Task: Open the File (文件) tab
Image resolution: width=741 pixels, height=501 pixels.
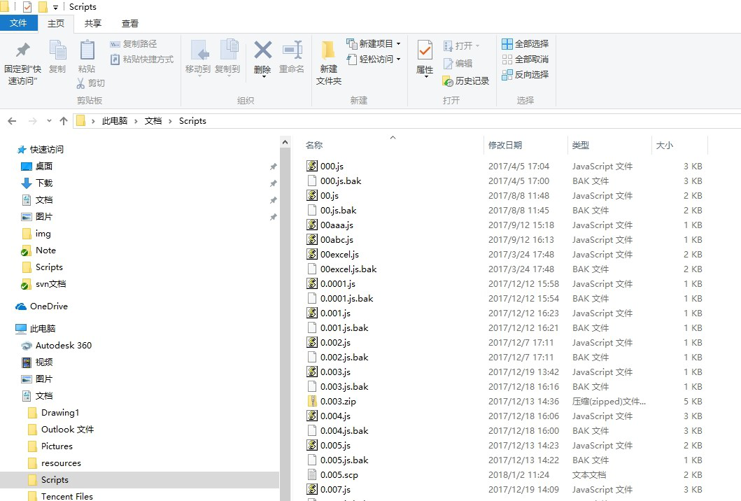Action: coord(18,23)
